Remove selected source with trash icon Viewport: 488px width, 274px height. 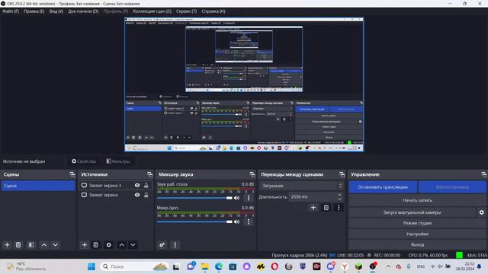pyautogui.click(x=96, y=245)
